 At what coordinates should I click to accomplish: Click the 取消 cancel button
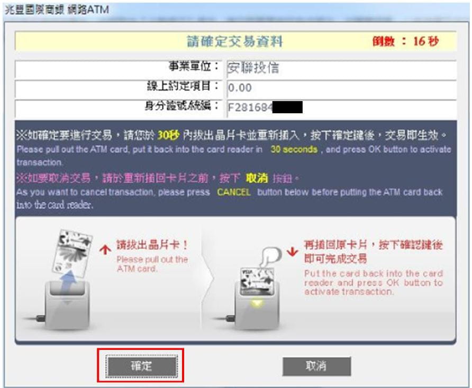pyautogui.click(x=316, y=366)
